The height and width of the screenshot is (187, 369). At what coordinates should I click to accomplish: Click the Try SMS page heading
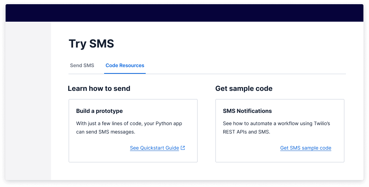(x=91, y=44)
